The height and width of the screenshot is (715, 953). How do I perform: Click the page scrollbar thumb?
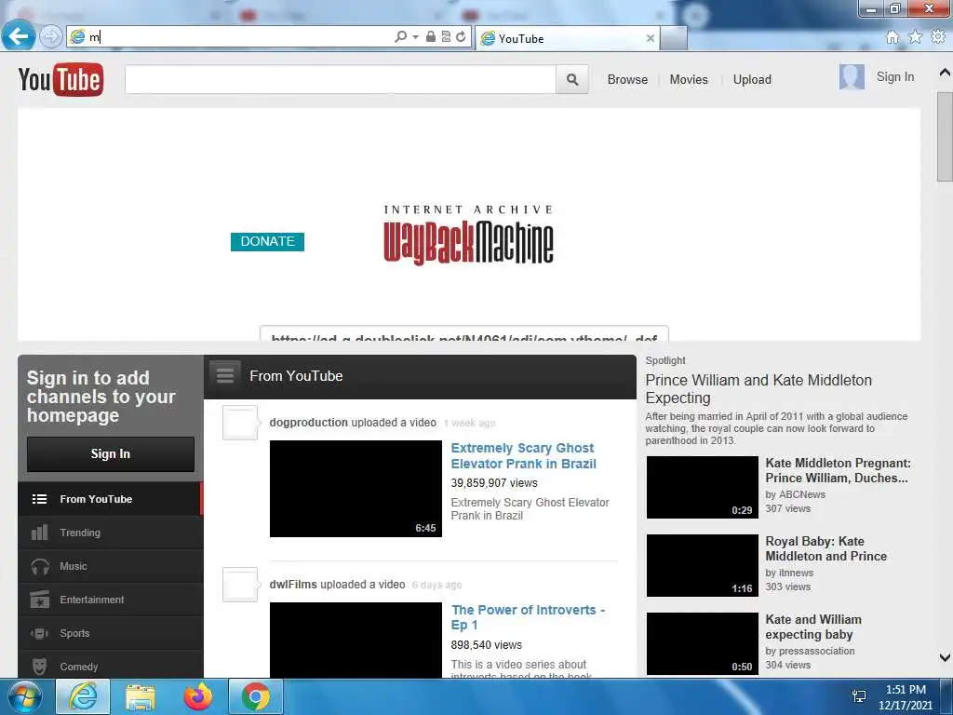click(x=945, y=137)
